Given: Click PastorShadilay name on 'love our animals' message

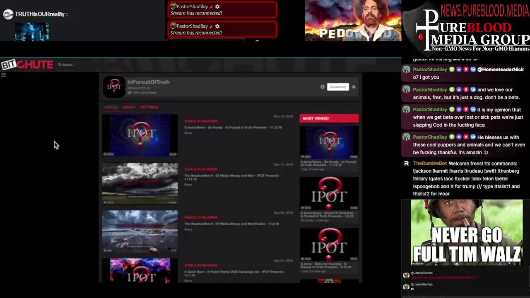Looking at the screenshot, I should [x=430, y=89].
